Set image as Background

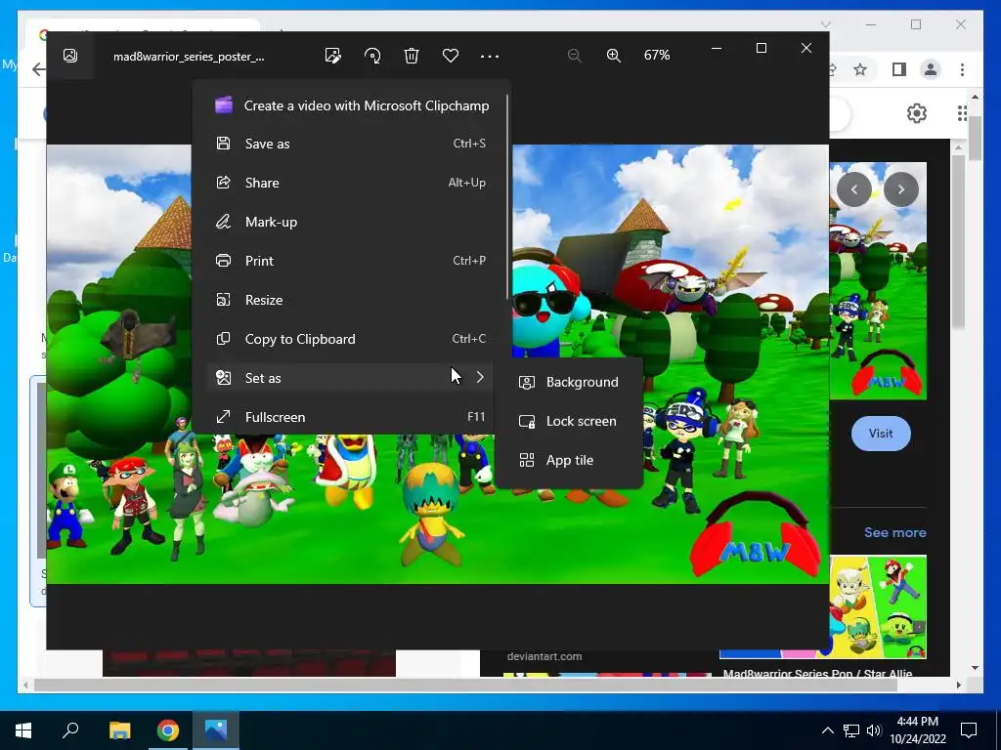tap(569, 382)
